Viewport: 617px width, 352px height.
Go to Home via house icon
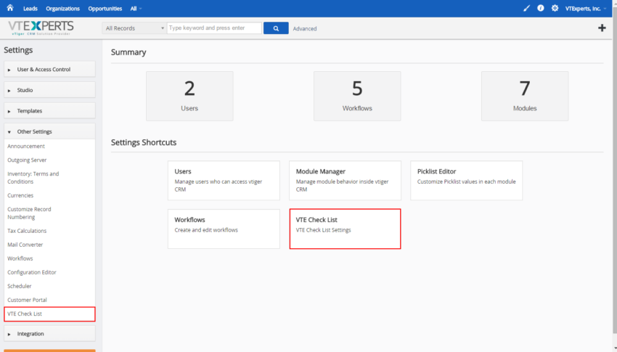click(10, 8)
